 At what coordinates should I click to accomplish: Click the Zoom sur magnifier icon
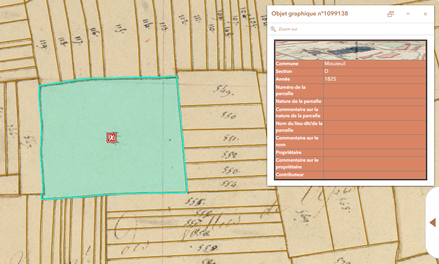coord(273,29)
